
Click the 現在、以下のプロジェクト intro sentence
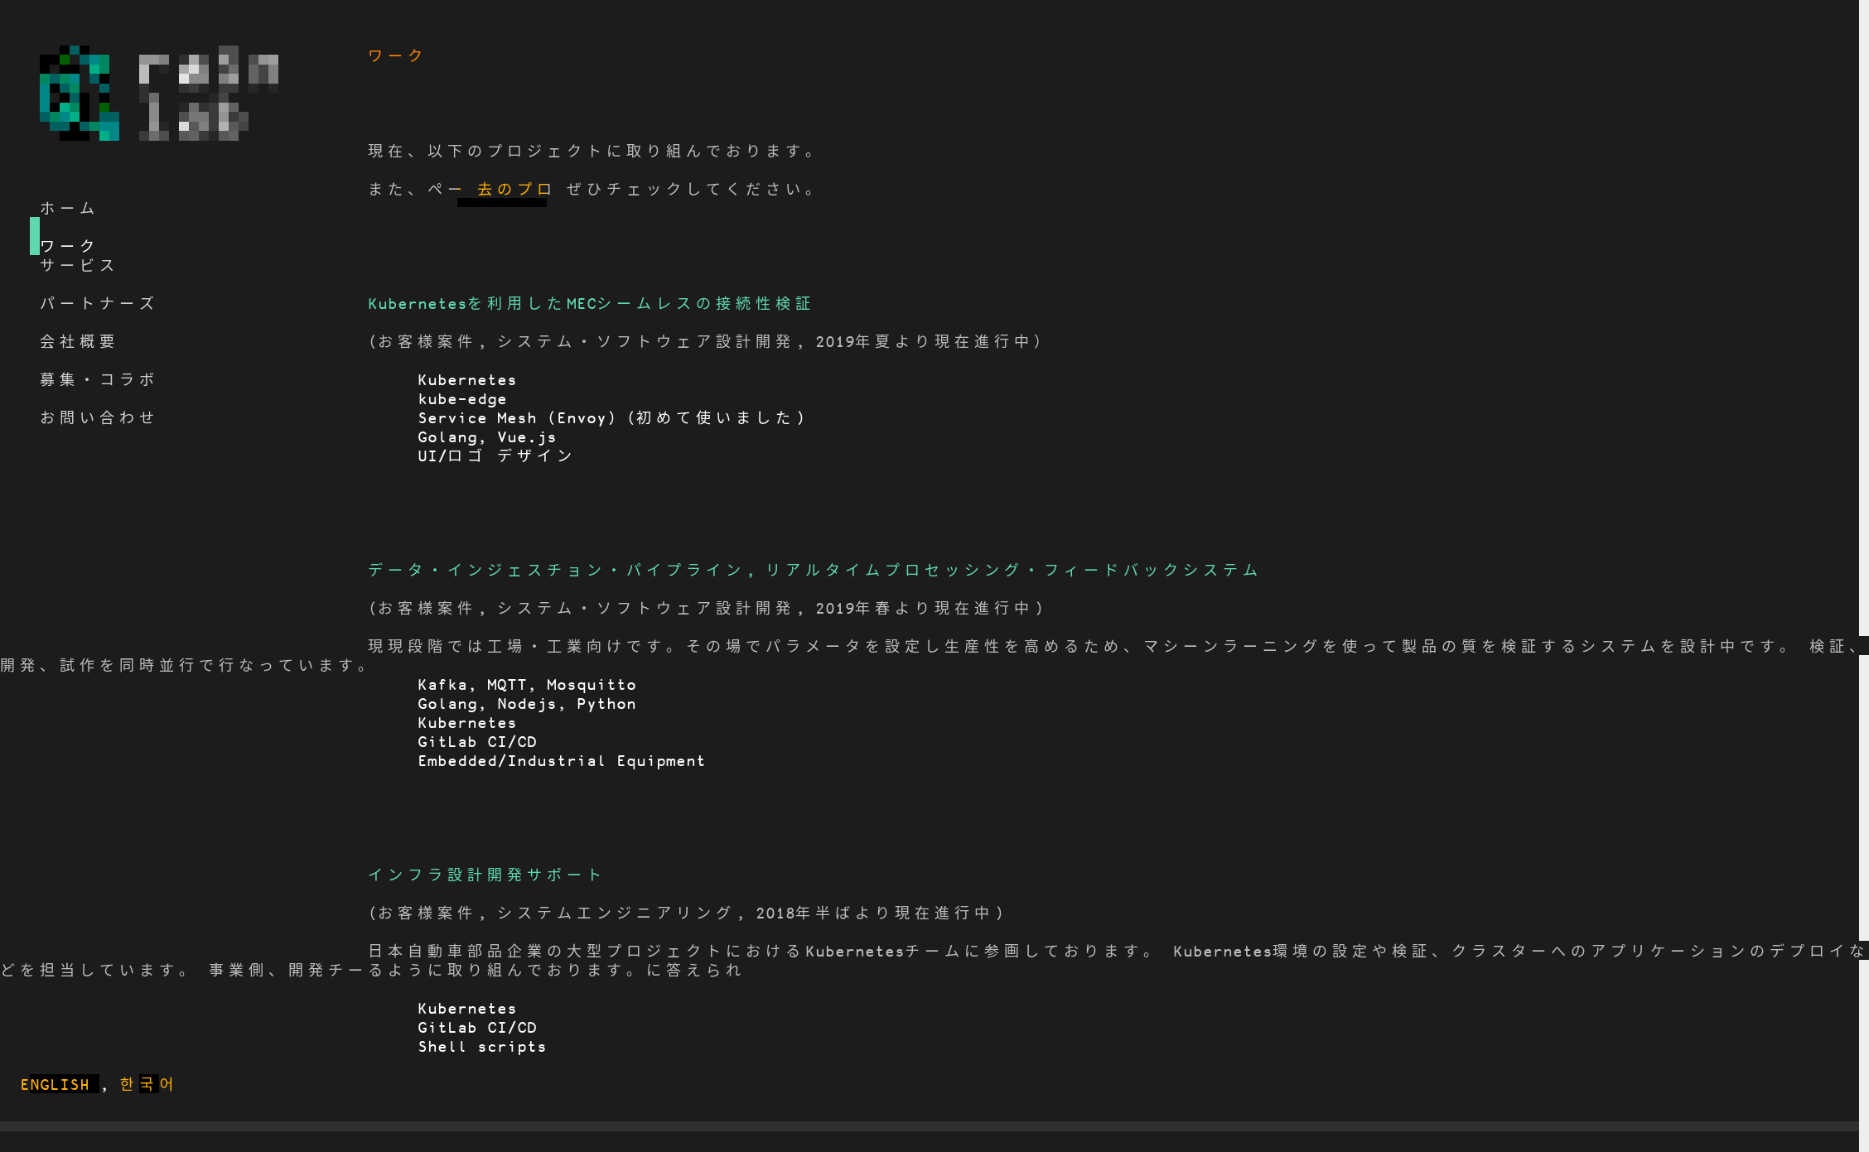click(x=592, y=151)
